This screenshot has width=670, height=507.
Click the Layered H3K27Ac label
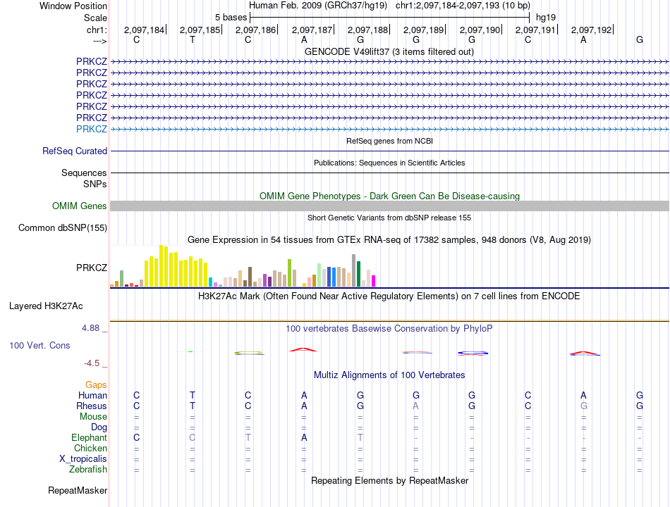pos(46,306)
